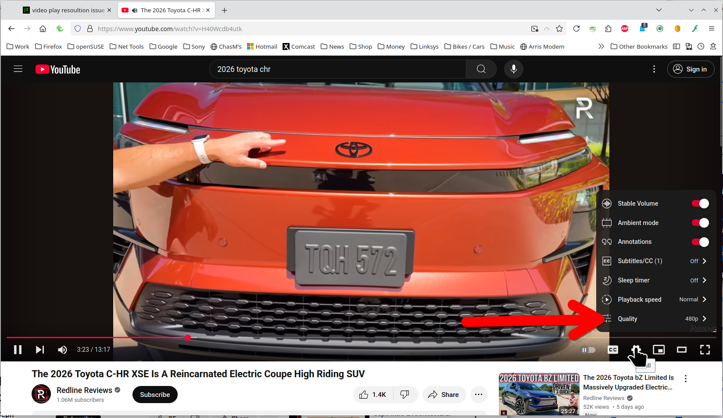Open the Work bookmarks folder

(18, 46)
